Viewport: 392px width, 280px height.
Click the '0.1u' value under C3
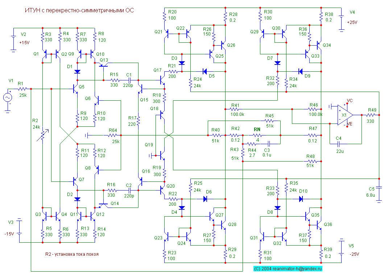[x=267, y=155]
